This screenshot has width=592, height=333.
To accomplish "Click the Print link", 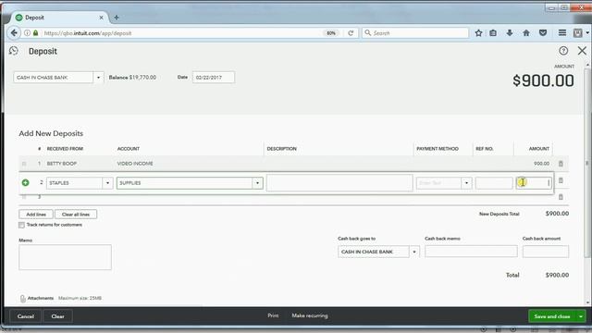I will pyautogui.click(x=273, y=315).
